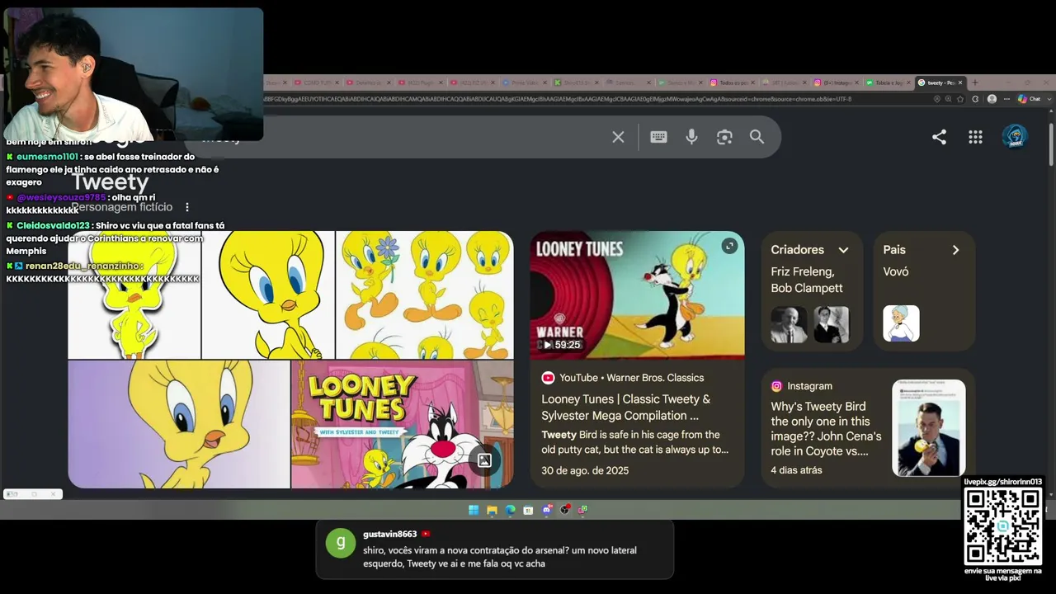This screenshot has width=1056, height=594.
Task: Click the '30 de ago. de 2025' date
Action: point(585,470)
